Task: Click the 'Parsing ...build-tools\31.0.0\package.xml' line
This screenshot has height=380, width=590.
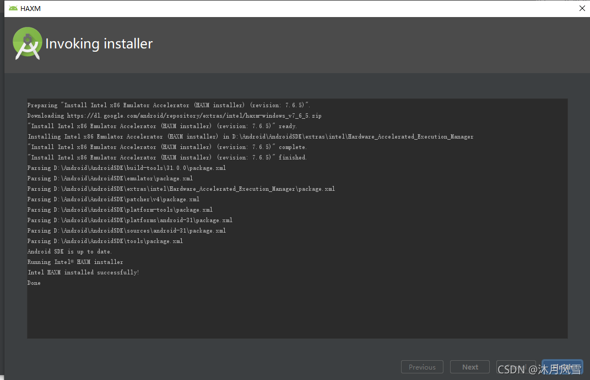Action: [127, 168]
